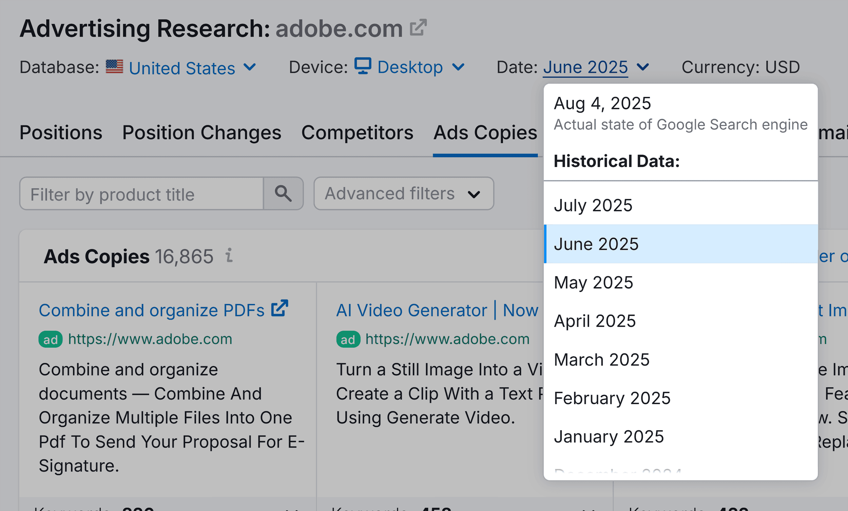Viewport: 848px width, 511px height.
Task: Focus the Filter by product title field
Action: coord(142,193)
